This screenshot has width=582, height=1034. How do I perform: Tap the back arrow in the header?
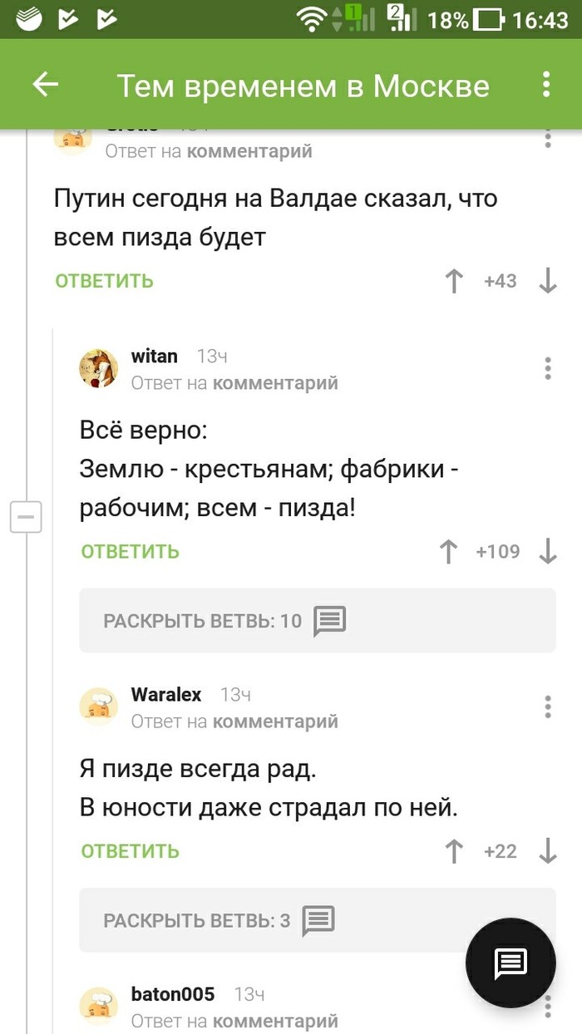pos(46,84)
